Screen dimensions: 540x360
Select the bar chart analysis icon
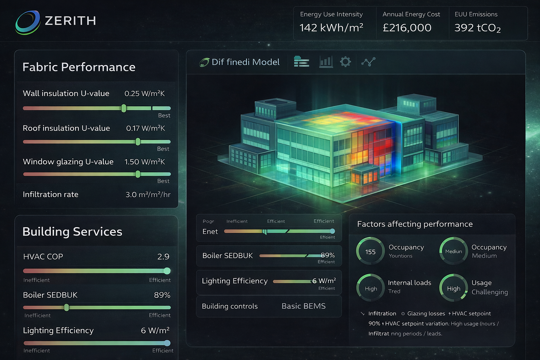click(326, 62)
